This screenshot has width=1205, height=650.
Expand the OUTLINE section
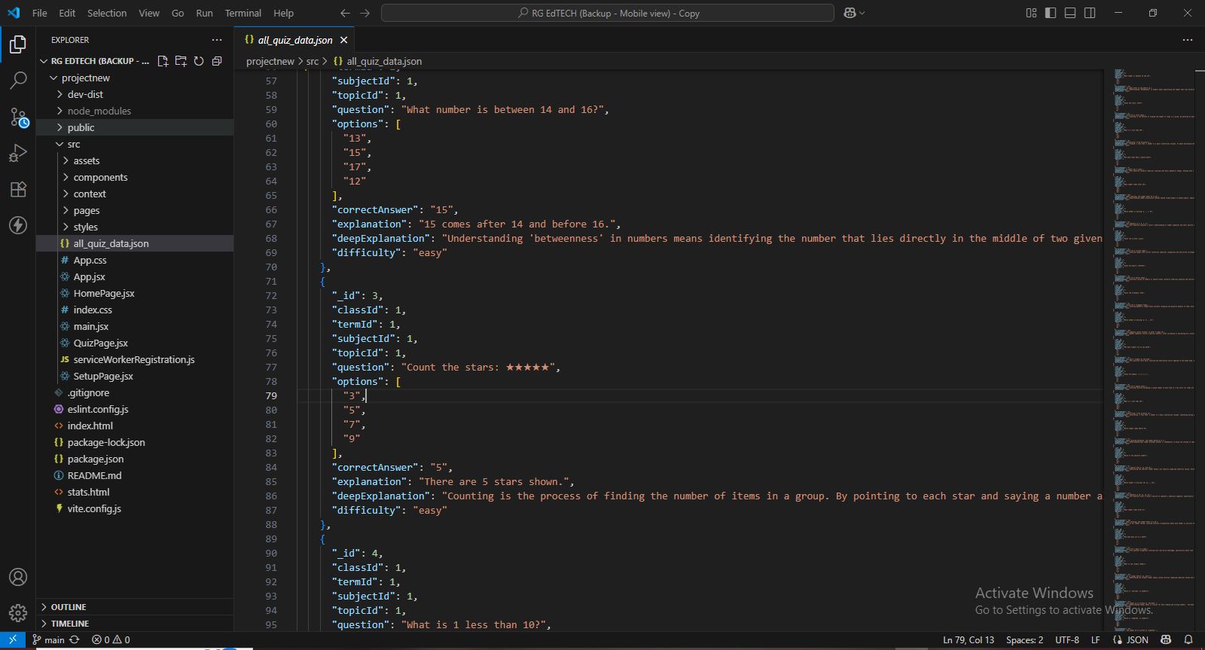coord(69,607)
